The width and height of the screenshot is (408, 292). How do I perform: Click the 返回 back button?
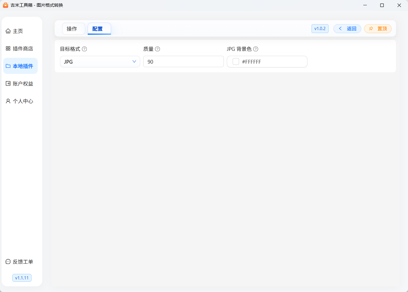[x=347, y=29]
